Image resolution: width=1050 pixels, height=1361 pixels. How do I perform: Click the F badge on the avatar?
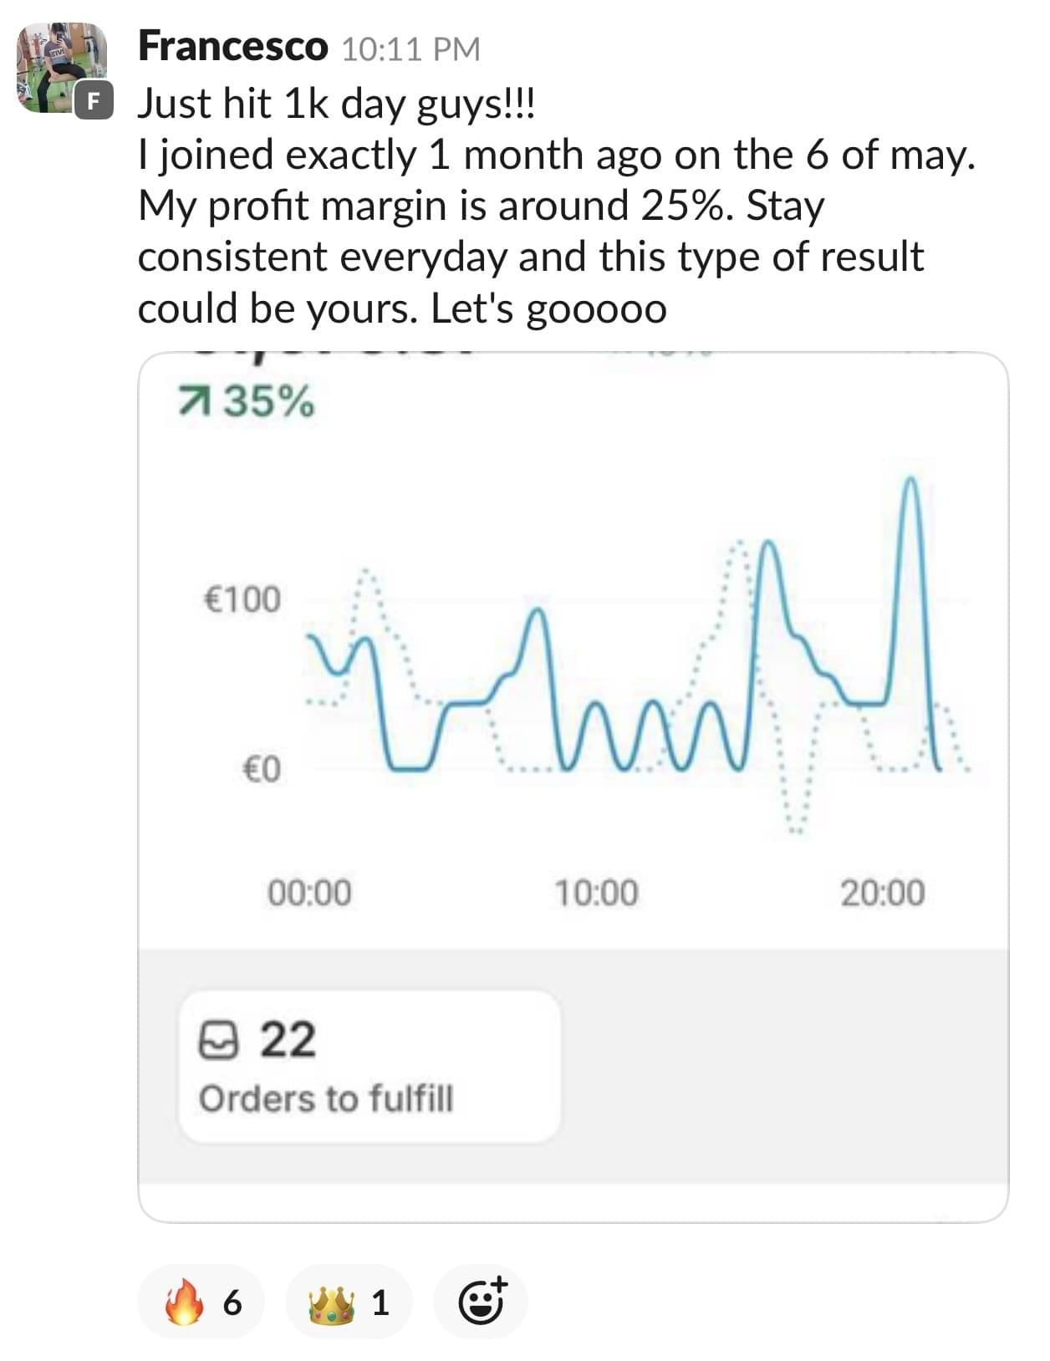[94, 102]
